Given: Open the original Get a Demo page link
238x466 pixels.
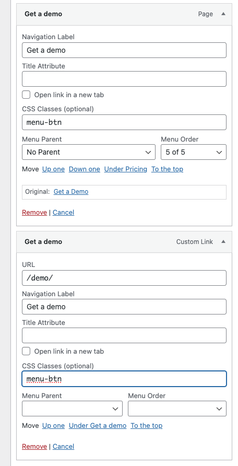Looking at the screenshot, I should pyautogui.click(x=71, y=192).
